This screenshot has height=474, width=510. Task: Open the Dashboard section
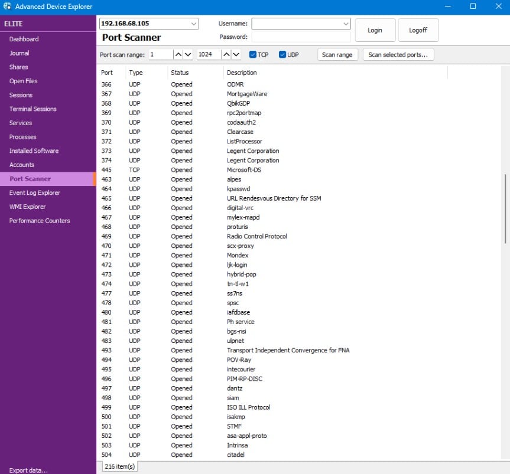[x=48, y=39]
